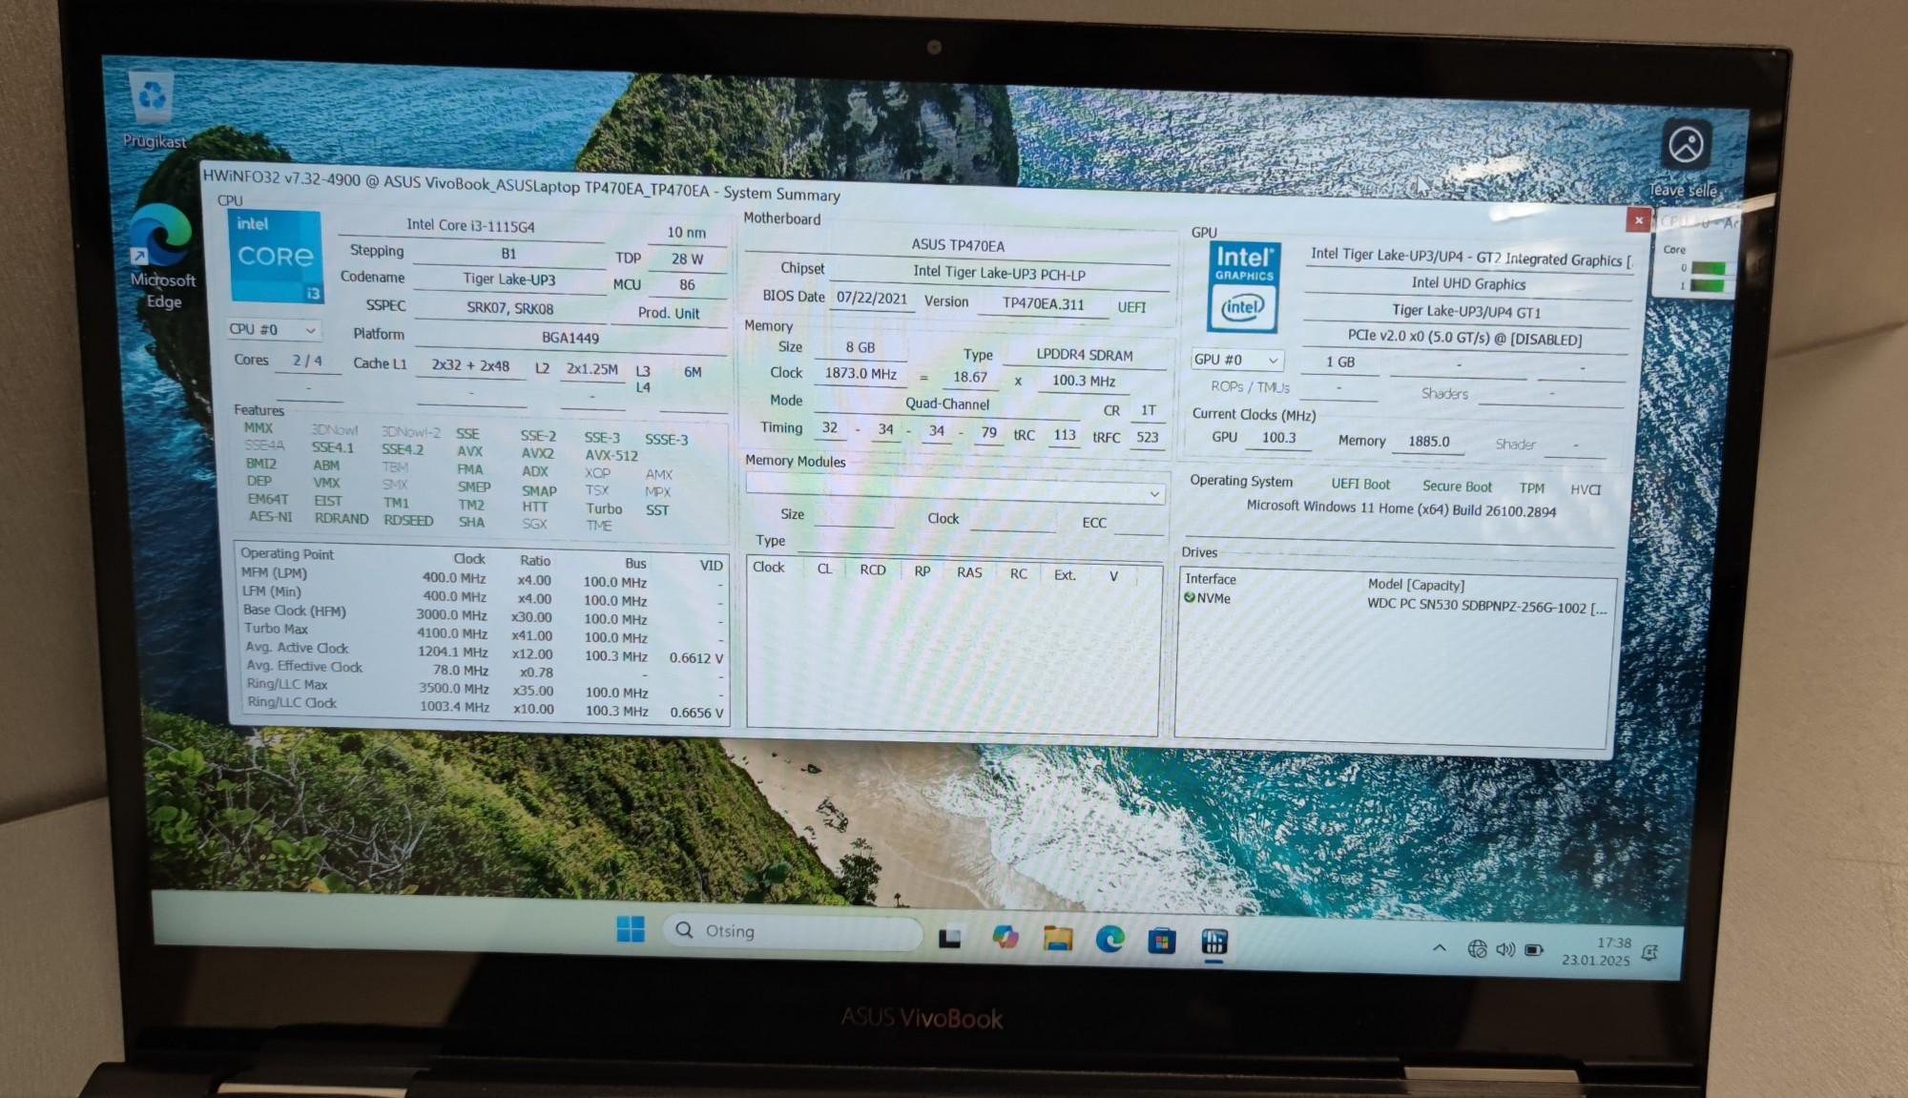
Task: Click the Intel Graphics GPU logo
Action: coord(1244,286)
